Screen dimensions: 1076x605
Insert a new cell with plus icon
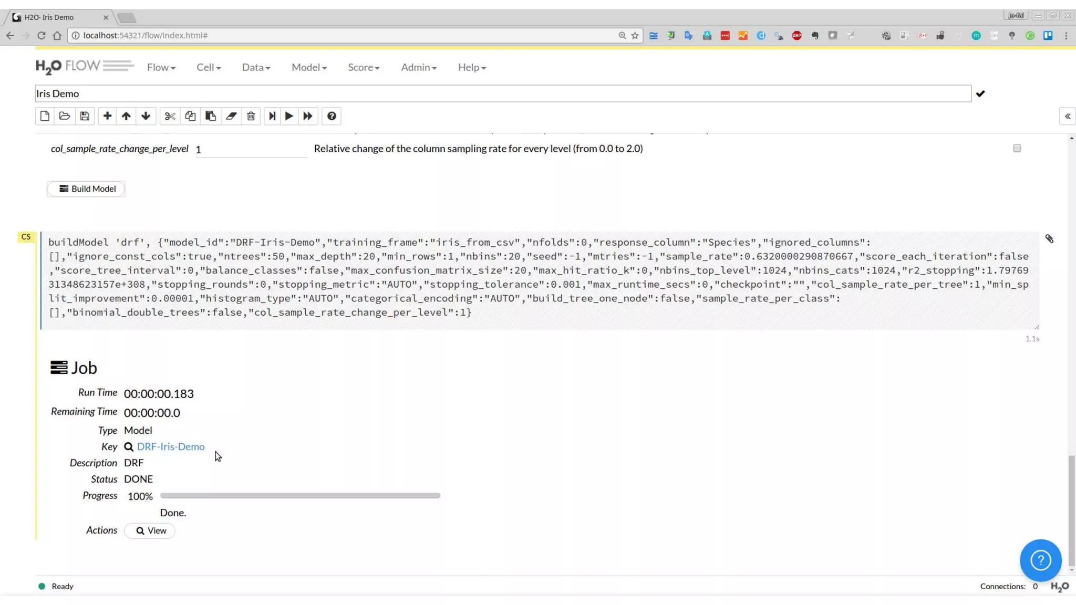pos(107,116)
